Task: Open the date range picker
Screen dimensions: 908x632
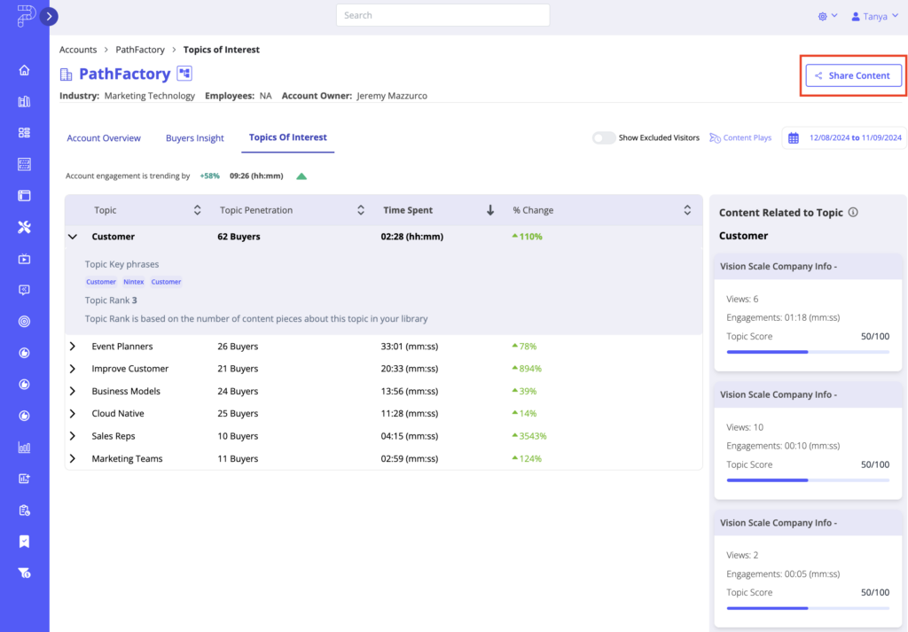Action: [844, 137]
